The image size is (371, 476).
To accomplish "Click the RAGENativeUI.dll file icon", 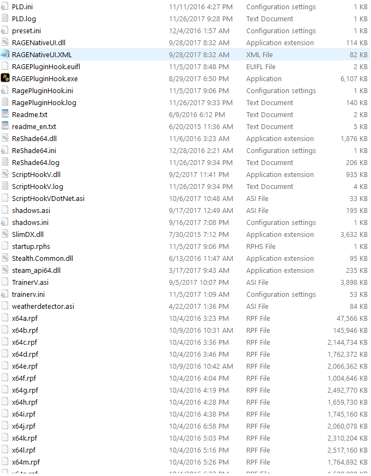I will point(5,42).
